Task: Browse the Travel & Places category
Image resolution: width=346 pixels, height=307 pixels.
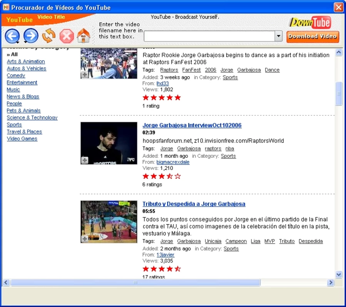Action: click(x=24, y=132)
